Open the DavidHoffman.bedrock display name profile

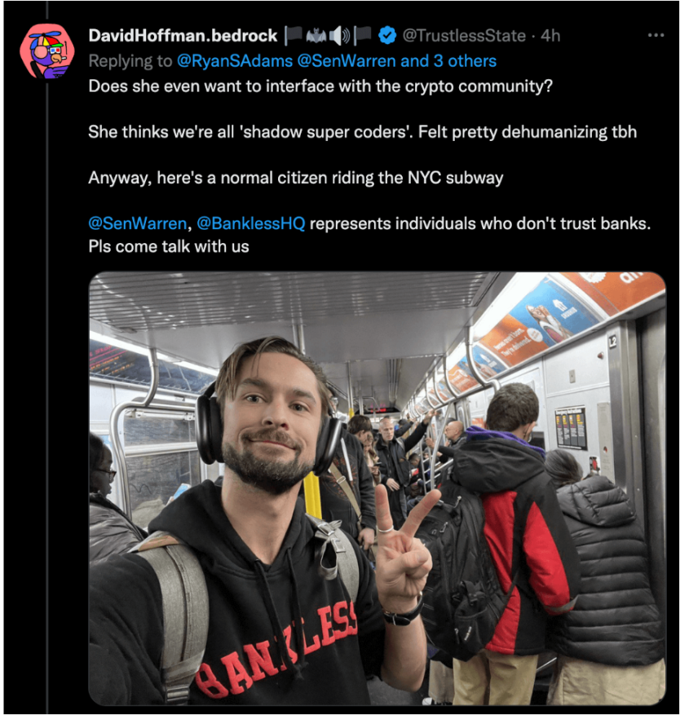click(x=184, y=35)
